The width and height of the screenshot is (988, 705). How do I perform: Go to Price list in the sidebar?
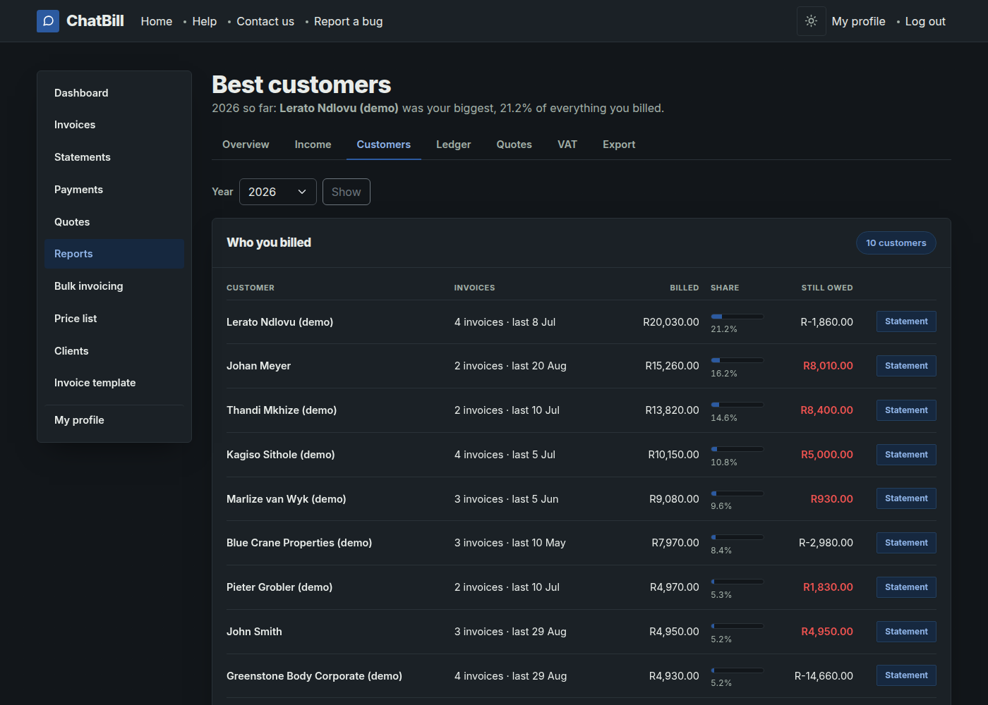click(x=114, y=319)
